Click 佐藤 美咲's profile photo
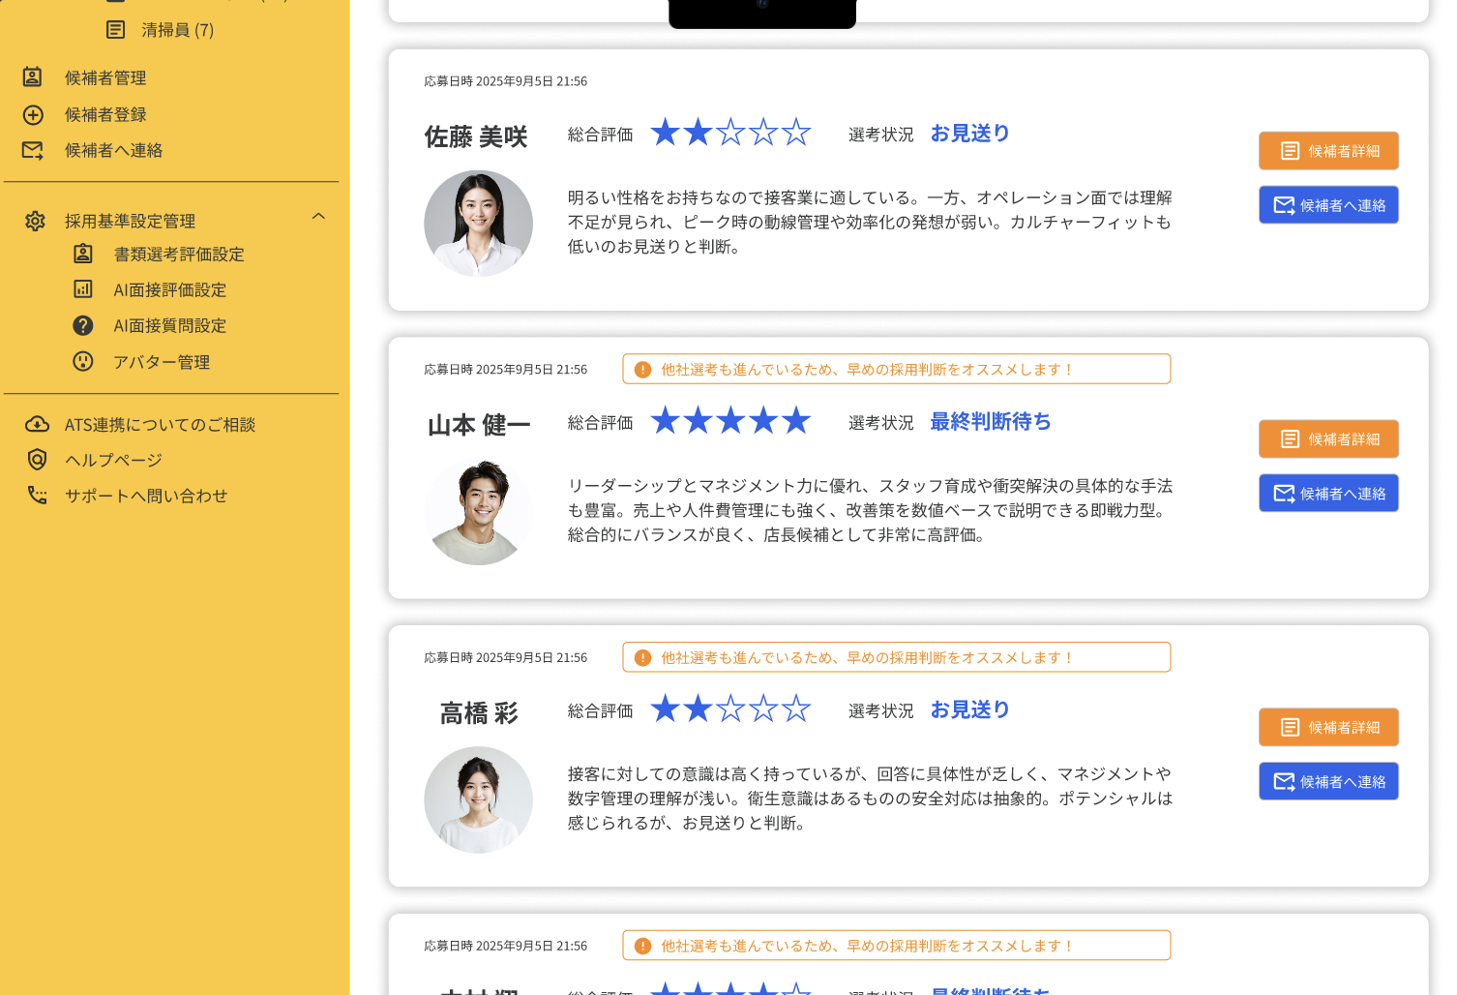Image resolution: width=1457 pixels, height=995 pixels. (x=478, y=223)
